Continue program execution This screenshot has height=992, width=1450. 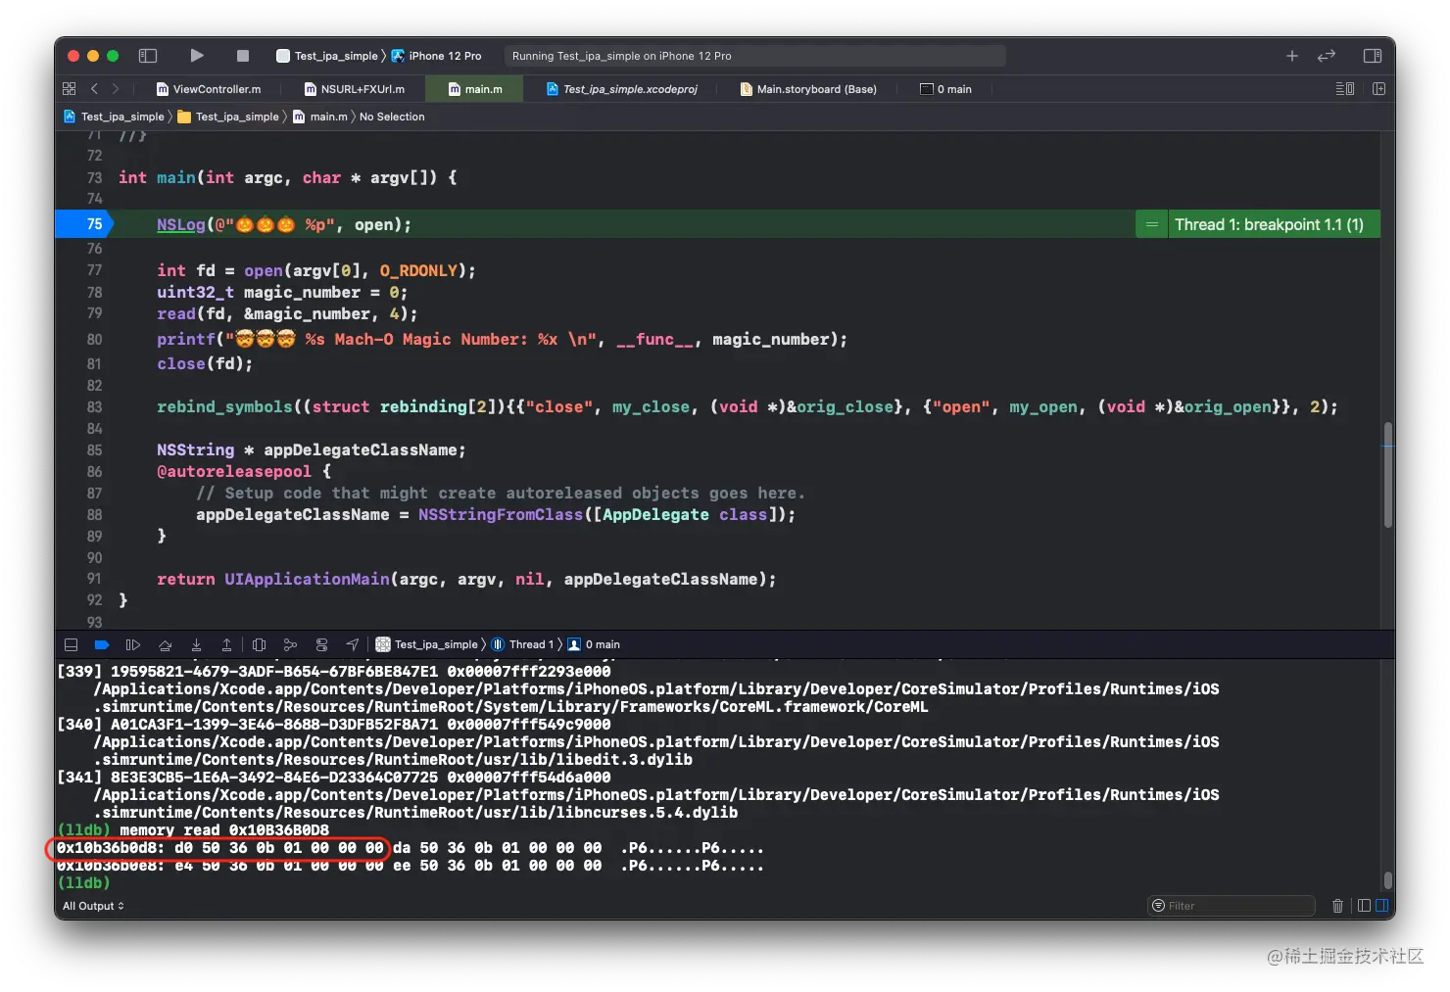133,644
